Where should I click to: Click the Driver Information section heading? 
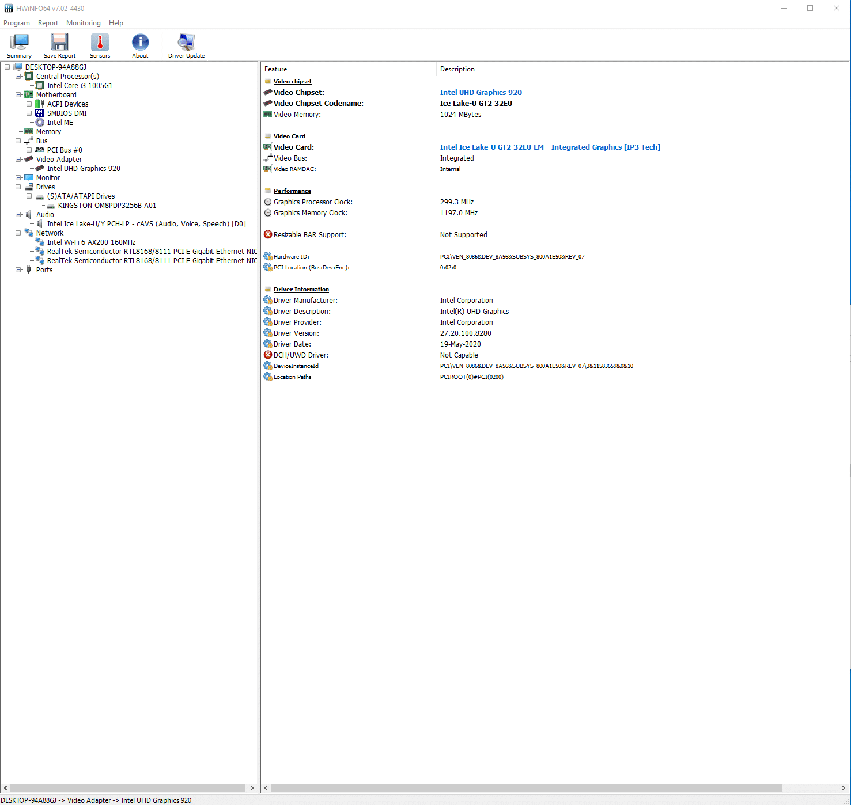point(301,290)
